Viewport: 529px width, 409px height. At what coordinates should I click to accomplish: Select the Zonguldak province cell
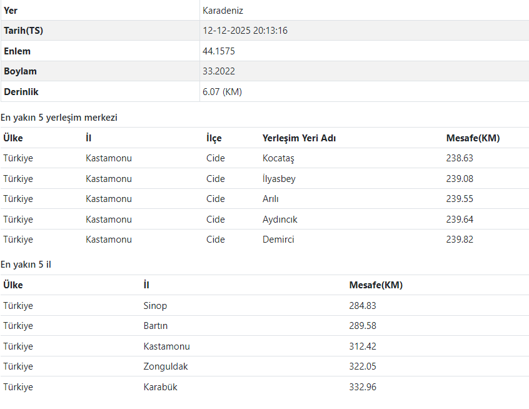166,366
